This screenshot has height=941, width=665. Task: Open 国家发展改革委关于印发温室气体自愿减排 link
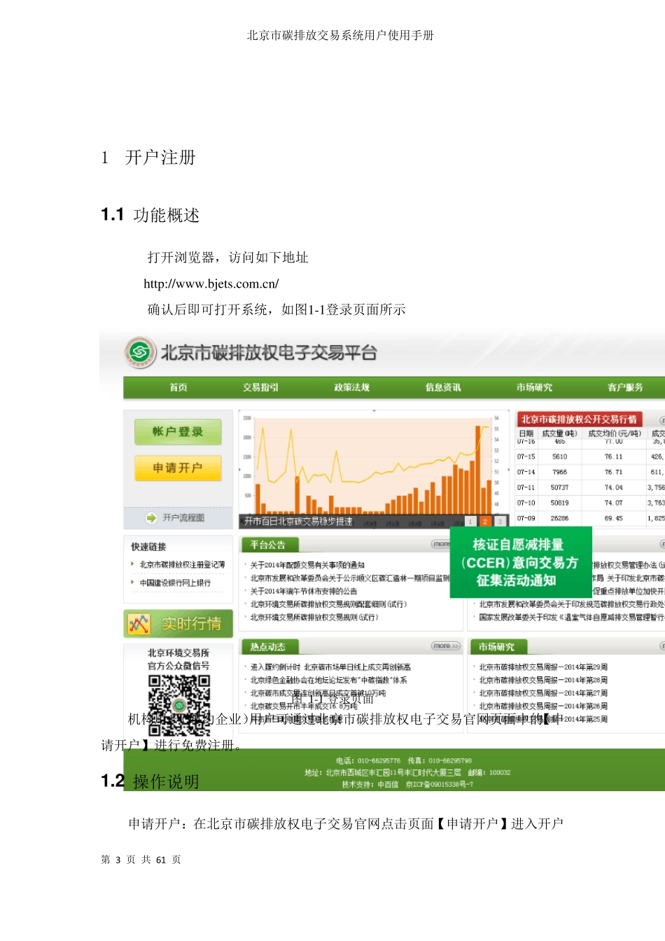tap(572, 618)
